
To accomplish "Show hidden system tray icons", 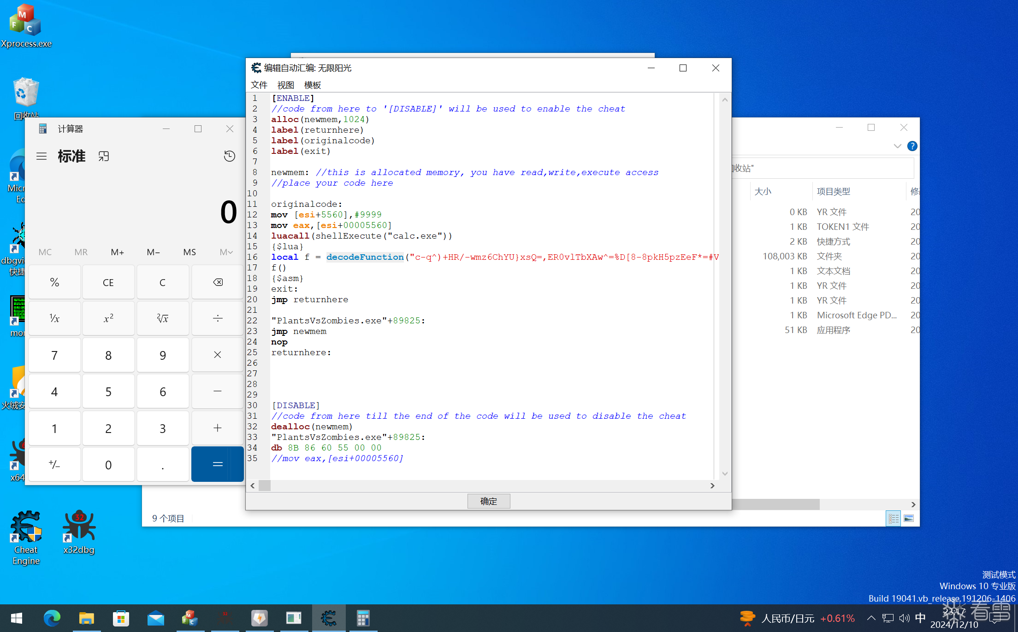I will point(871,618).
